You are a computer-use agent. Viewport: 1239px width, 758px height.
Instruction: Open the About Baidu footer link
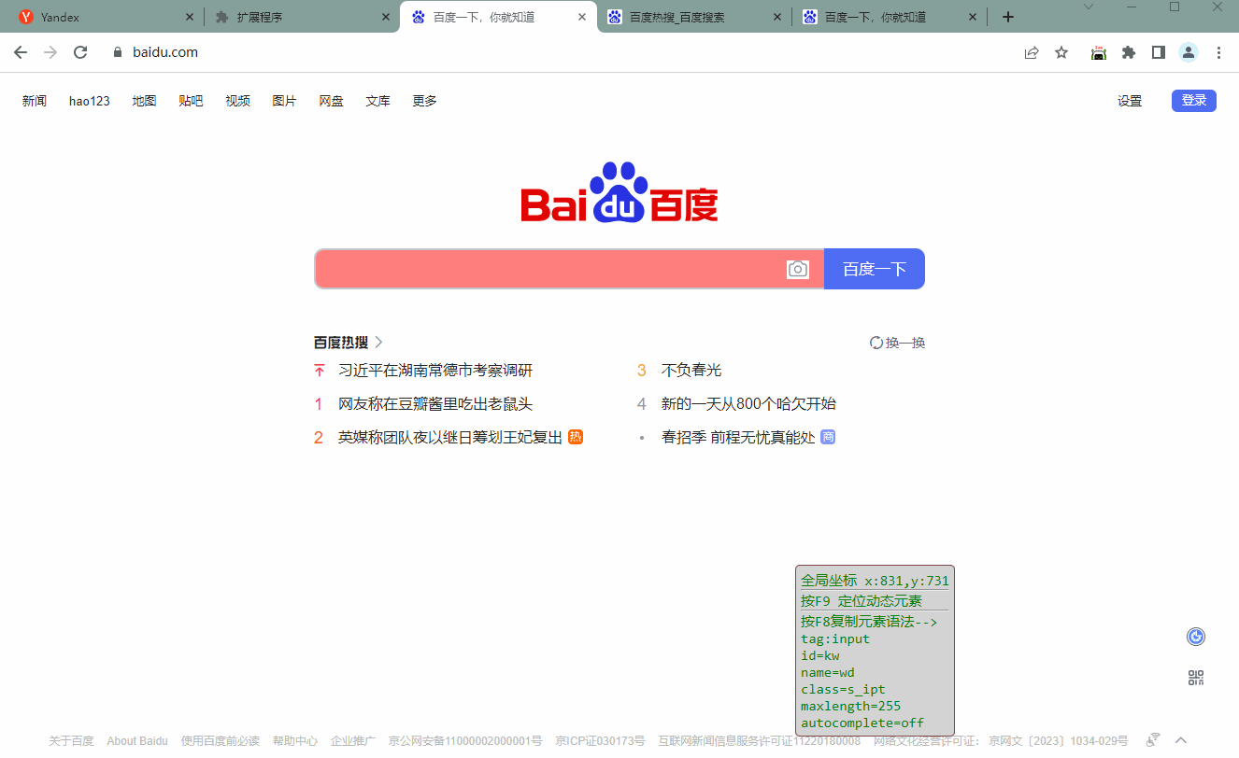[x=137, y=741]
